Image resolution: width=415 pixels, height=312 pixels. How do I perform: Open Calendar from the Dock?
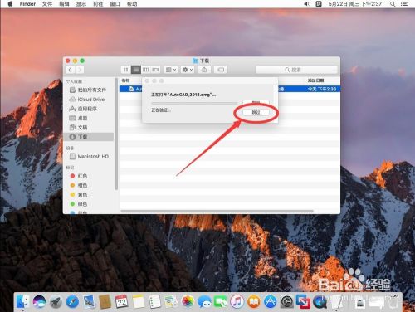point(122,301)
